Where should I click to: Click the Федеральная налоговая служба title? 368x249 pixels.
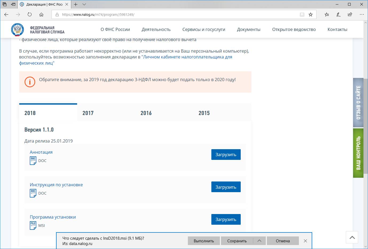pos(47,30)
